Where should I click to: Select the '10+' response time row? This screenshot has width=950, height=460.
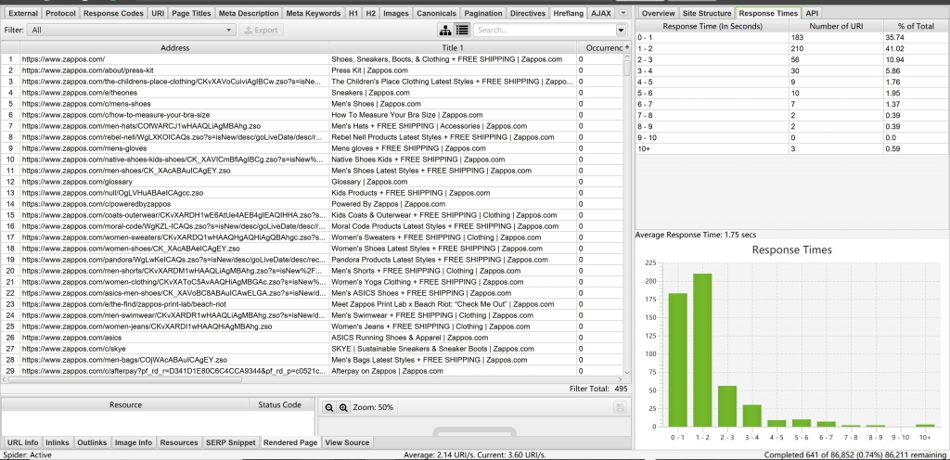[792, 148]
